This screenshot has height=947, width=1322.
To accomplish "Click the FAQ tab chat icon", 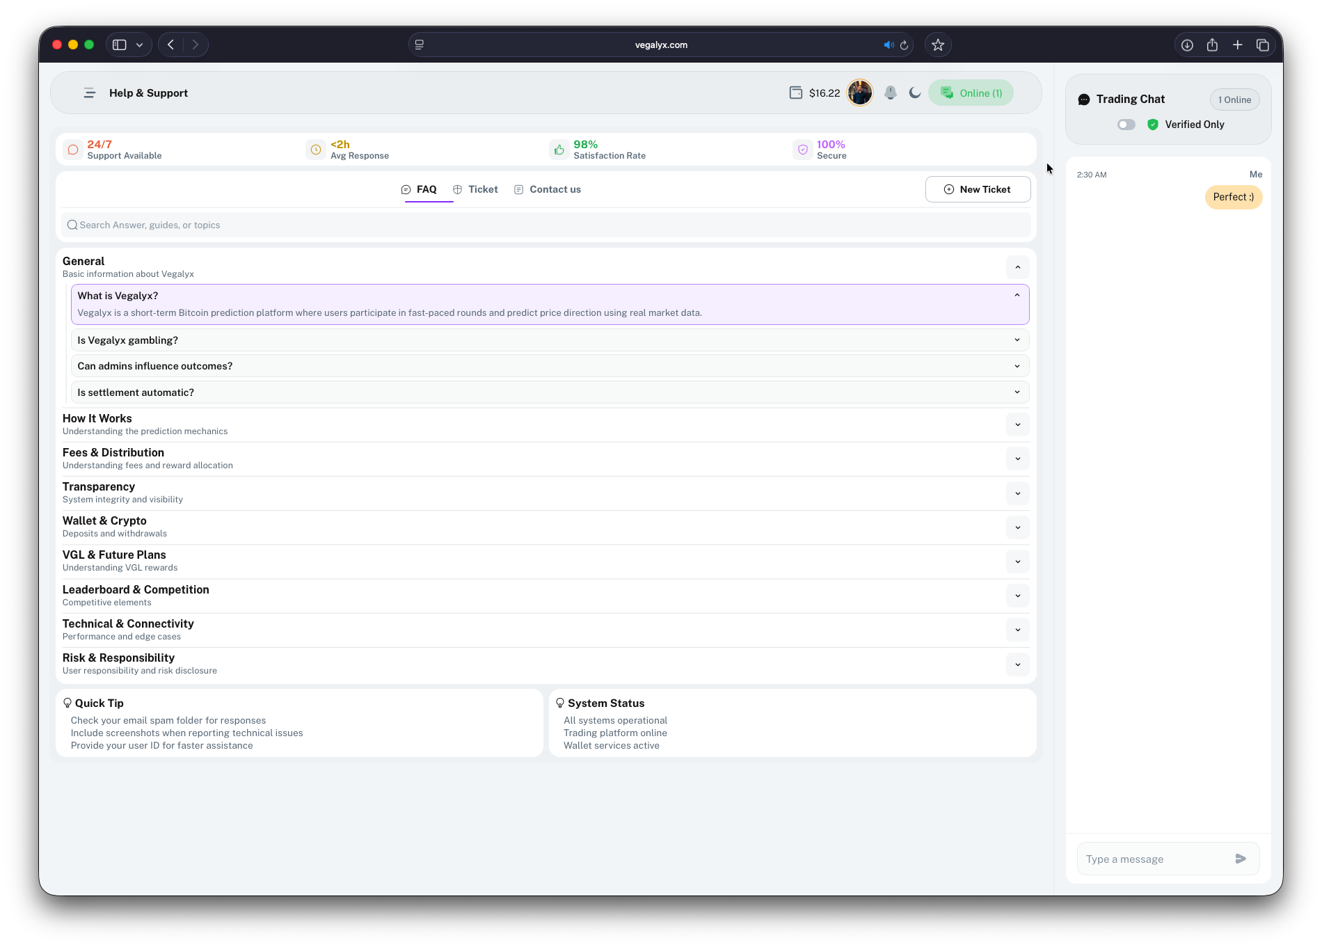I will pos(406,189).
